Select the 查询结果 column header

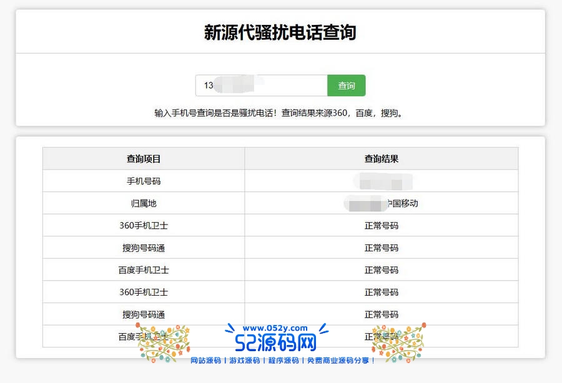click(x=381, y=159)
